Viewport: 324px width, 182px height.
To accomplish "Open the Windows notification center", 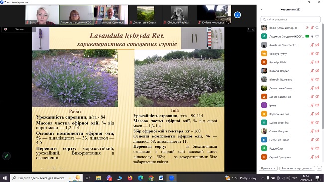I will (x=318, y=178).
